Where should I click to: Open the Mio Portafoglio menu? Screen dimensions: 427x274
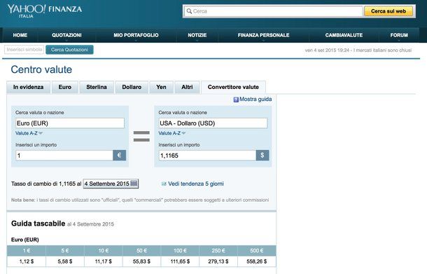coord(136,35)
